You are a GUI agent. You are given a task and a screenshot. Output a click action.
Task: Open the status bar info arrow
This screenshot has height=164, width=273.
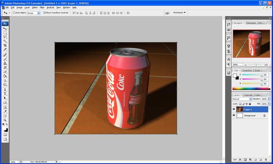pyautogui.click(x=56, y=162)
